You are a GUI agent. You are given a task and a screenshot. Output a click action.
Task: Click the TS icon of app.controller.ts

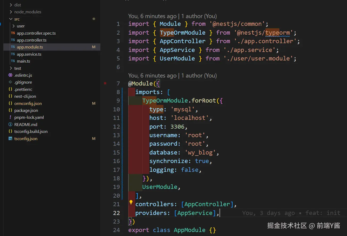pyautogui.click(x=13, y=40)
